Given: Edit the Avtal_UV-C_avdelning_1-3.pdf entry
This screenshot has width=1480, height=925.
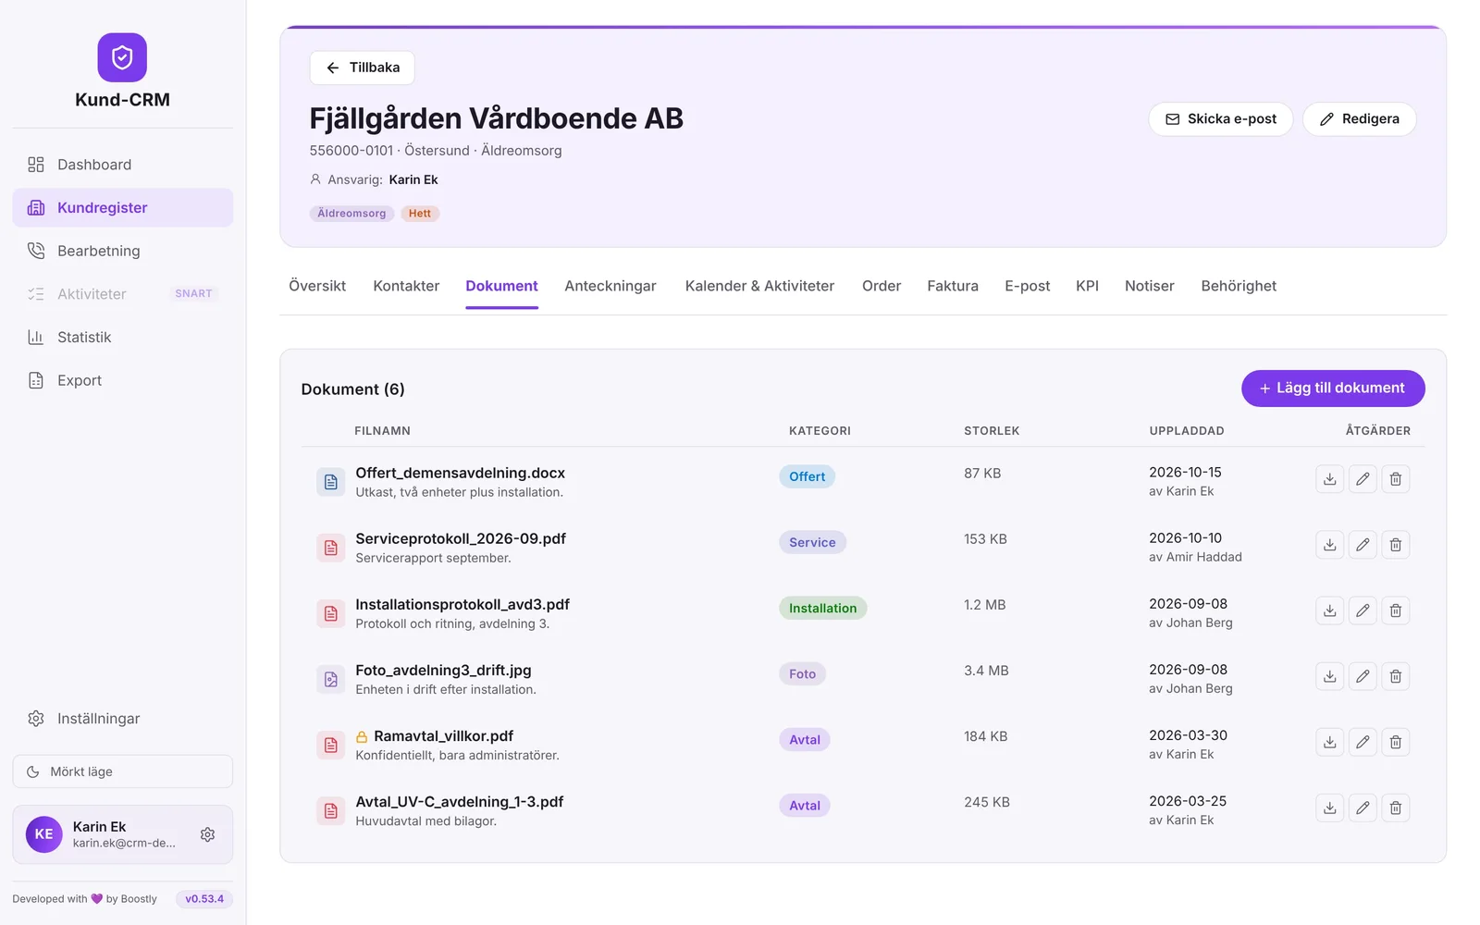Looking at the screenshot, I should coord(1363,808).
